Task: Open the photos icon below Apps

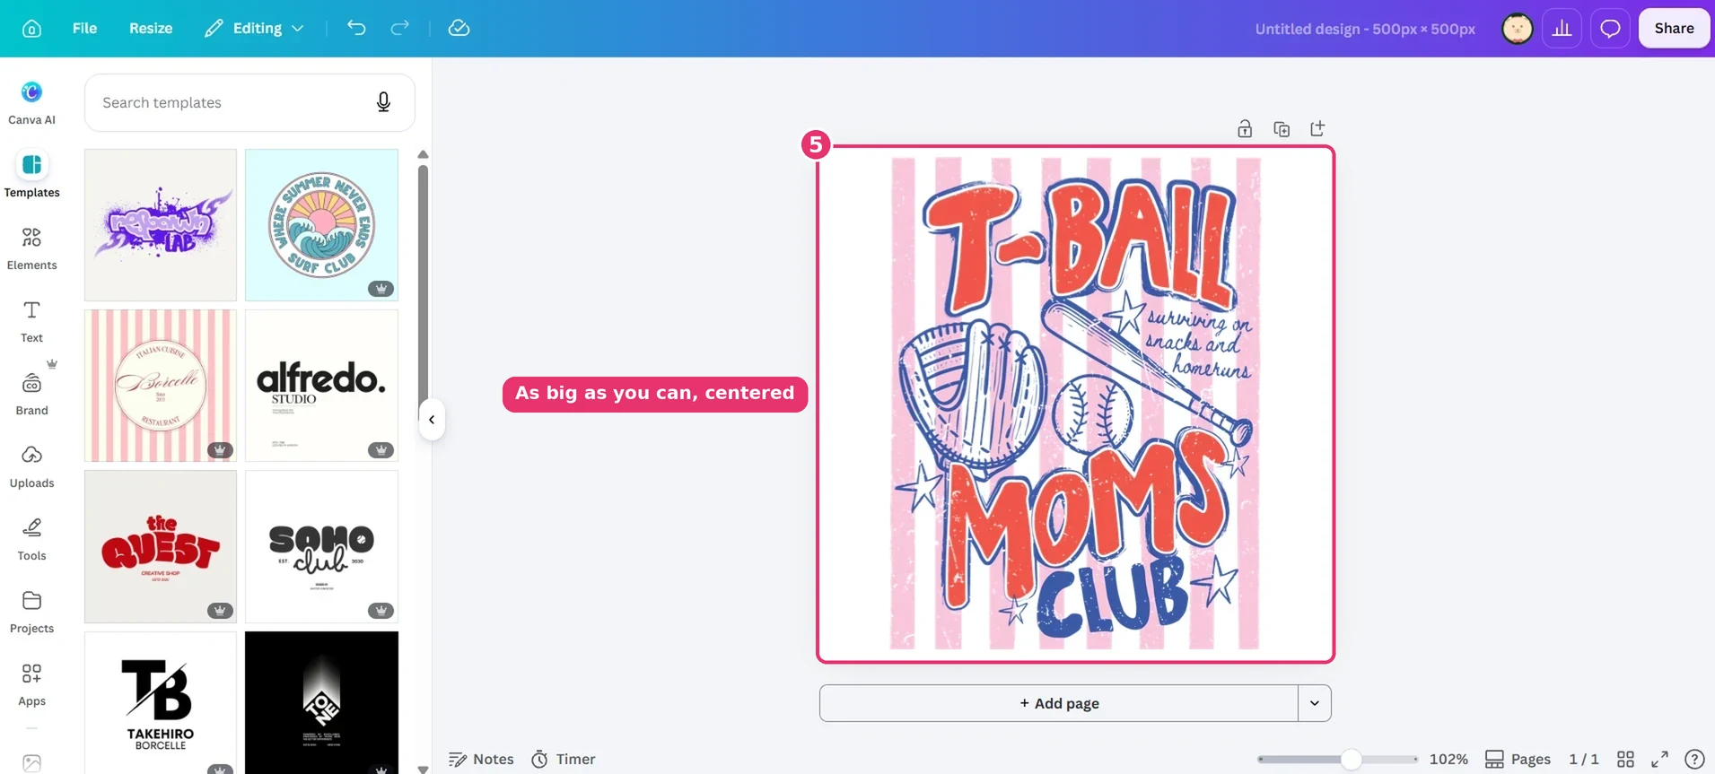Action: [x=31, y=762]
